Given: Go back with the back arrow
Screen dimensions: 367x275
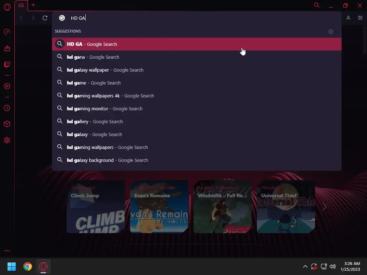Looking at the screenshot, I should [x=21, y=18].
